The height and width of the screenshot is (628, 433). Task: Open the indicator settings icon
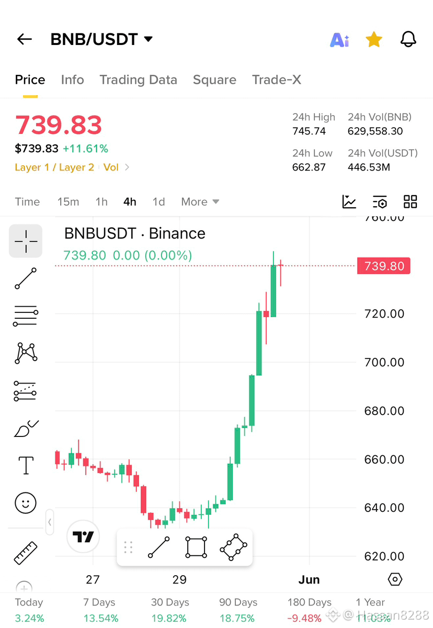(x=380, y=202)
